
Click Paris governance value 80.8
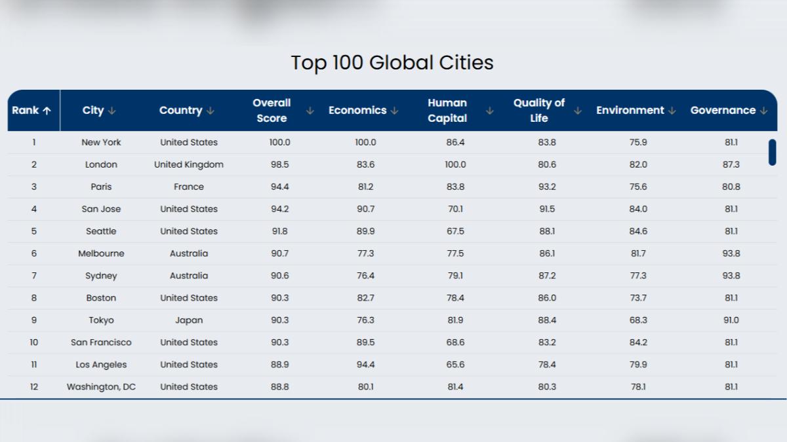(x=731, y=187)
